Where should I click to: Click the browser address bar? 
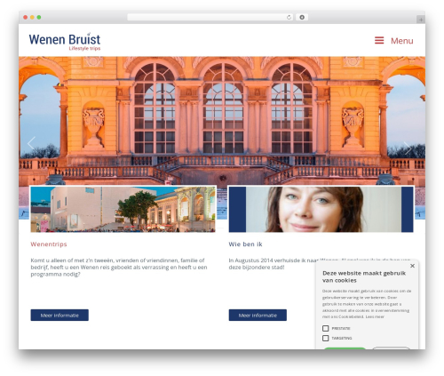click(210, 18)
